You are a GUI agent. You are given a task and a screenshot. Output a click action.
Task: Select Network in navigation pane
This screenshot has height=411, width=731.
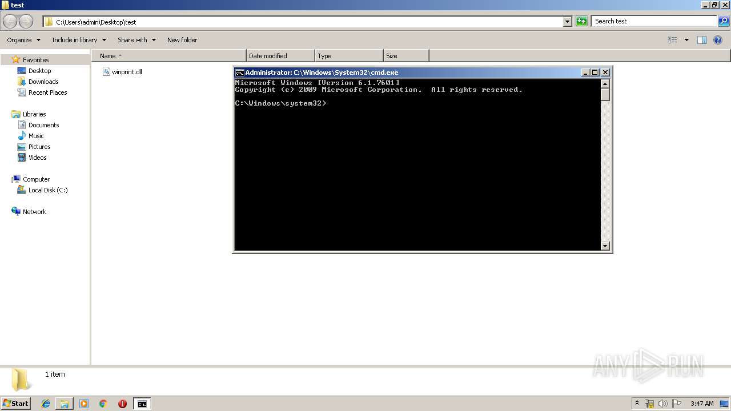(34, 212)
